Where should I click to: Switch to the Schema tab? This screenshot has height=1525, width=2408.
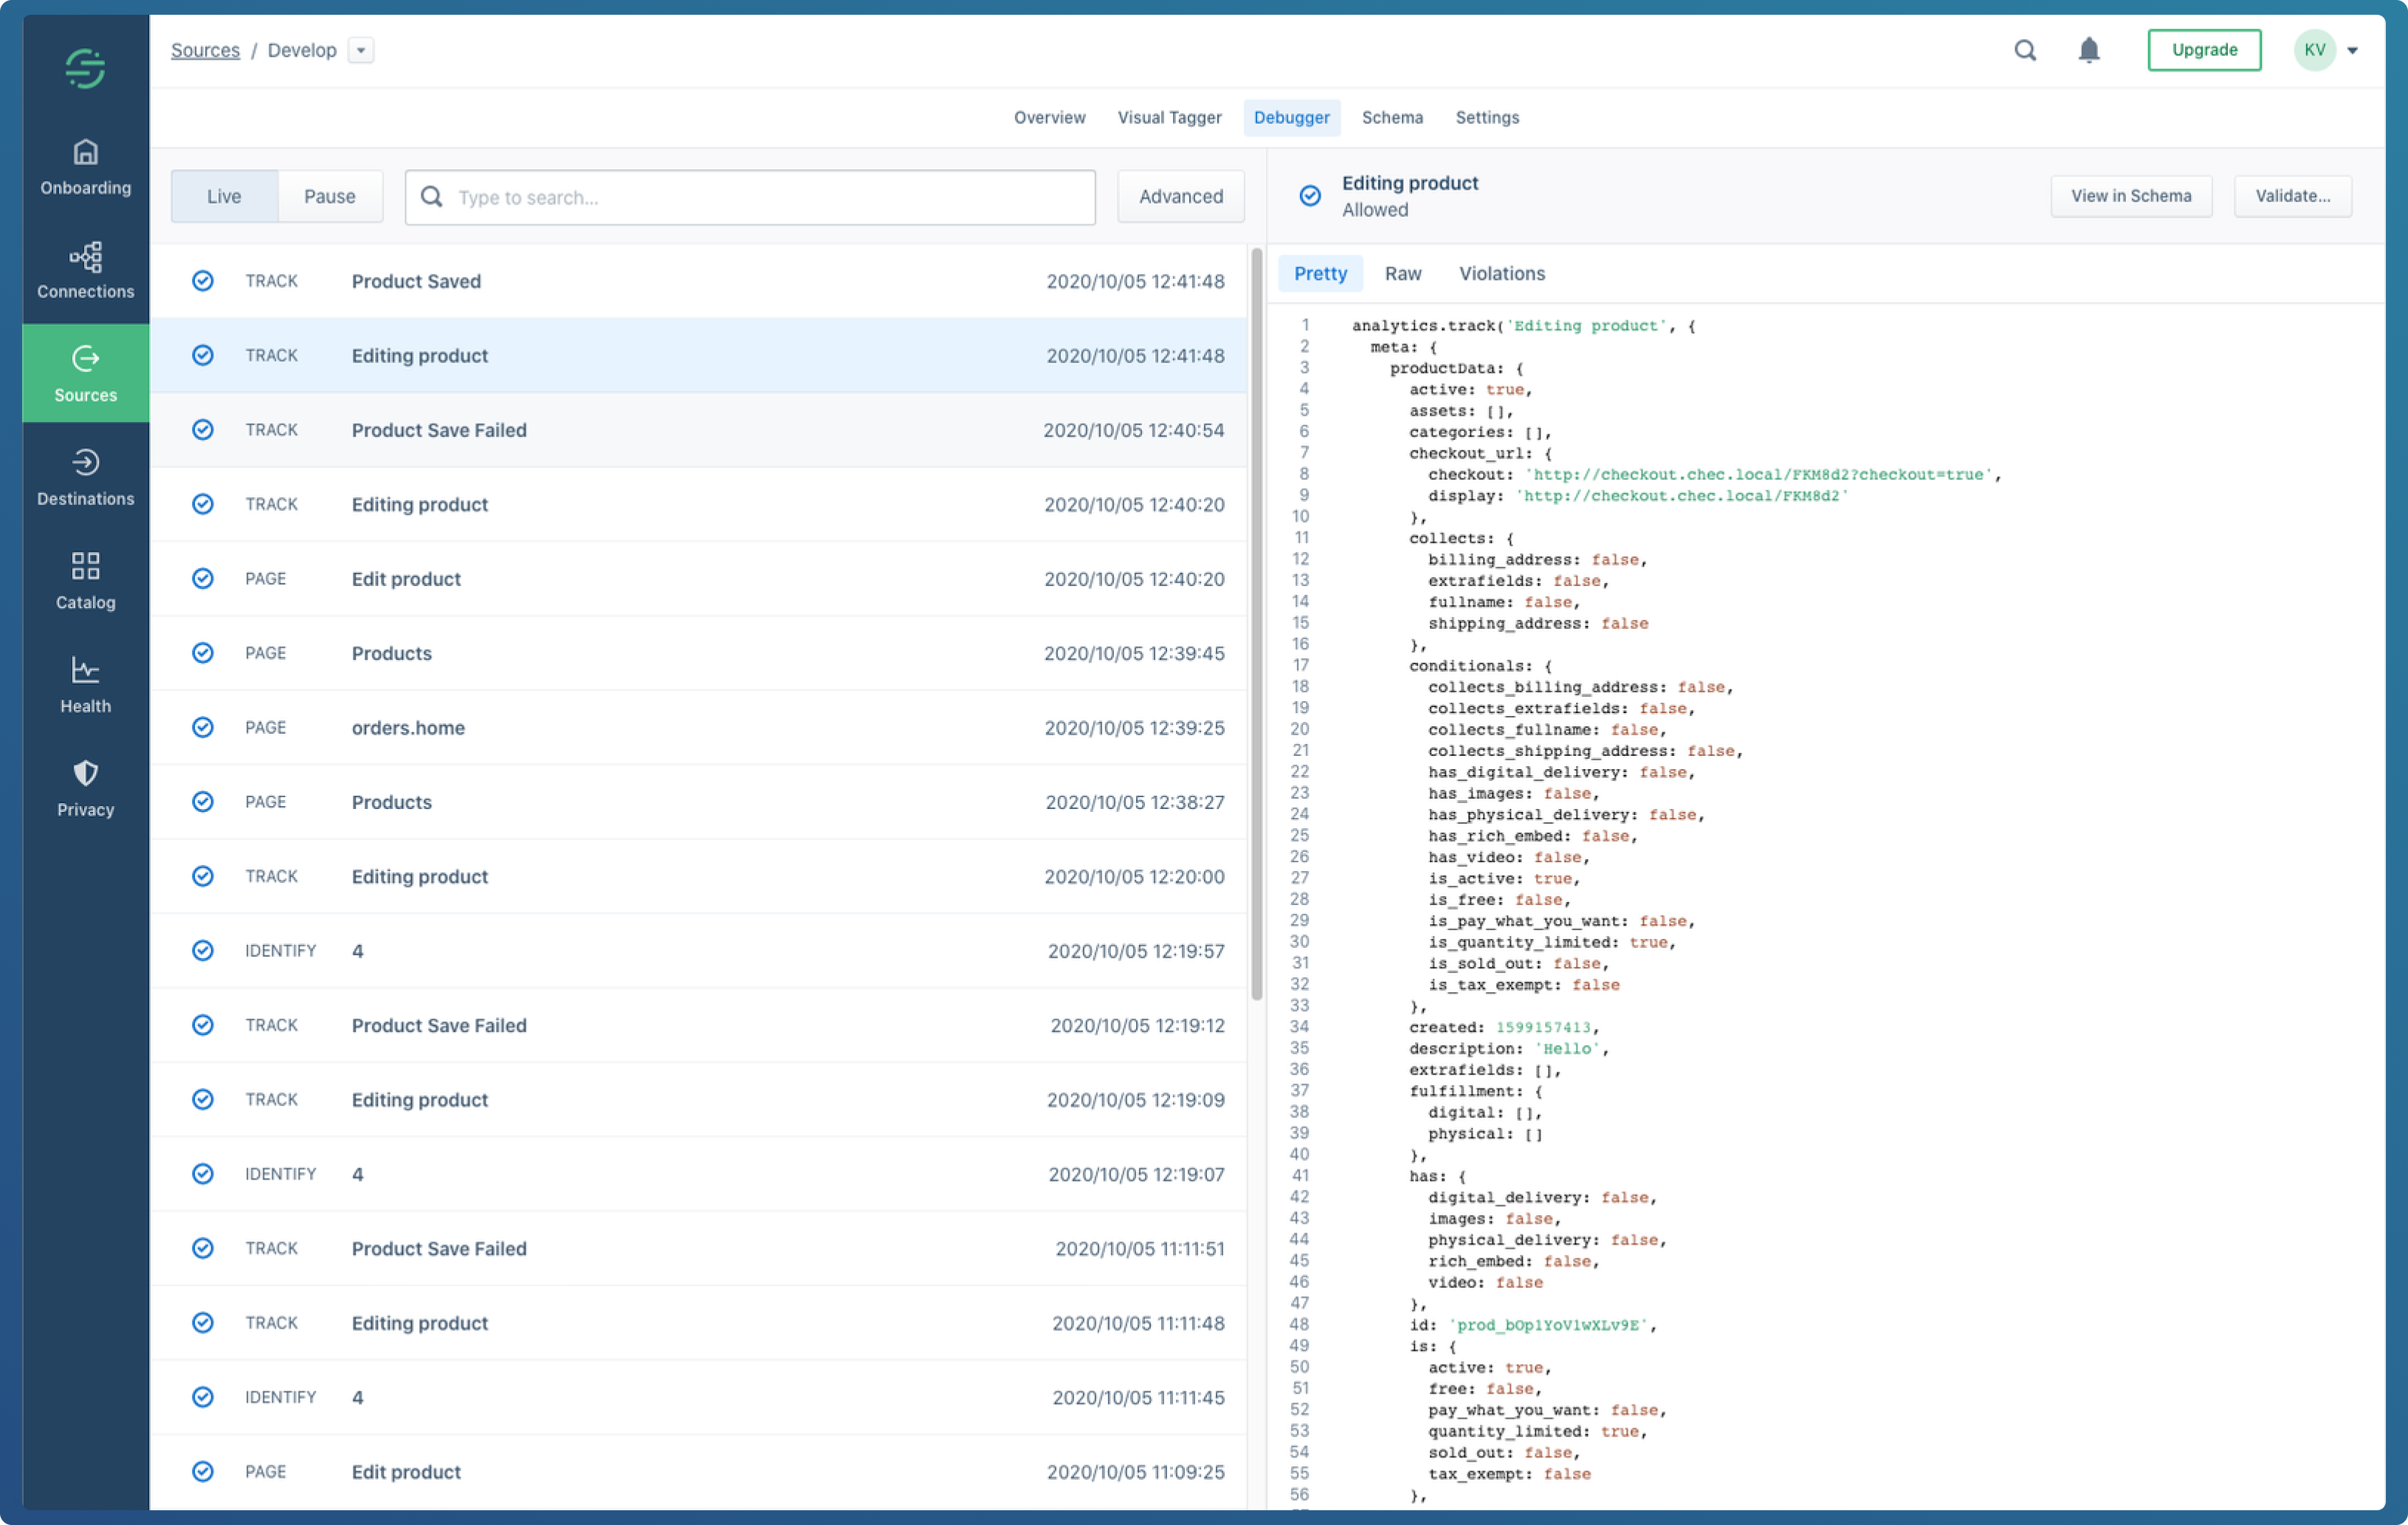click(x=1391, y=117)
